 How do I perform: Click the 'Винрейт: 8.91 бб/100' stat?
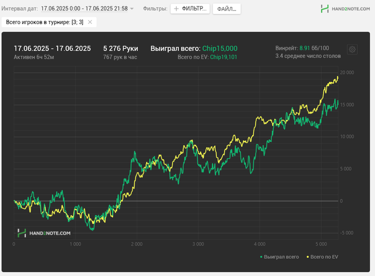(302, 48)
